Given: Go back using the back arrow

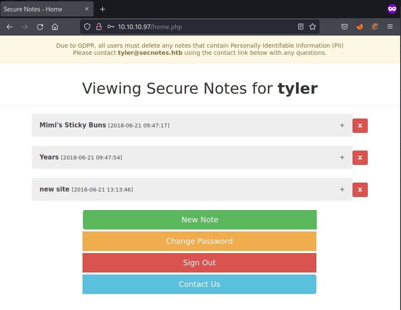Looking at the screenshot, I should tap(10, 27).
